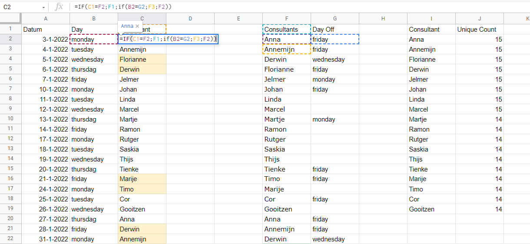Click cell Rutger in column I
Image resolution: width=530 pixels, height=244 pixels.
pyautogui.click(x=431, y=139)
